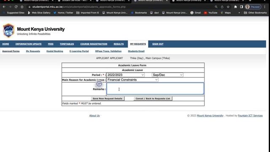
Task: Open the Maps bookmark
Action: point(226,13)
